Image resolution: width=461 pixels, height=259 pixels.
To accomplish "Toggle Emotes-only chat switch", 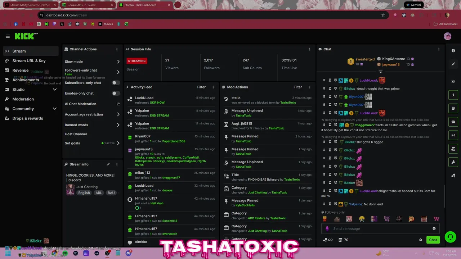I will [116, 93].
